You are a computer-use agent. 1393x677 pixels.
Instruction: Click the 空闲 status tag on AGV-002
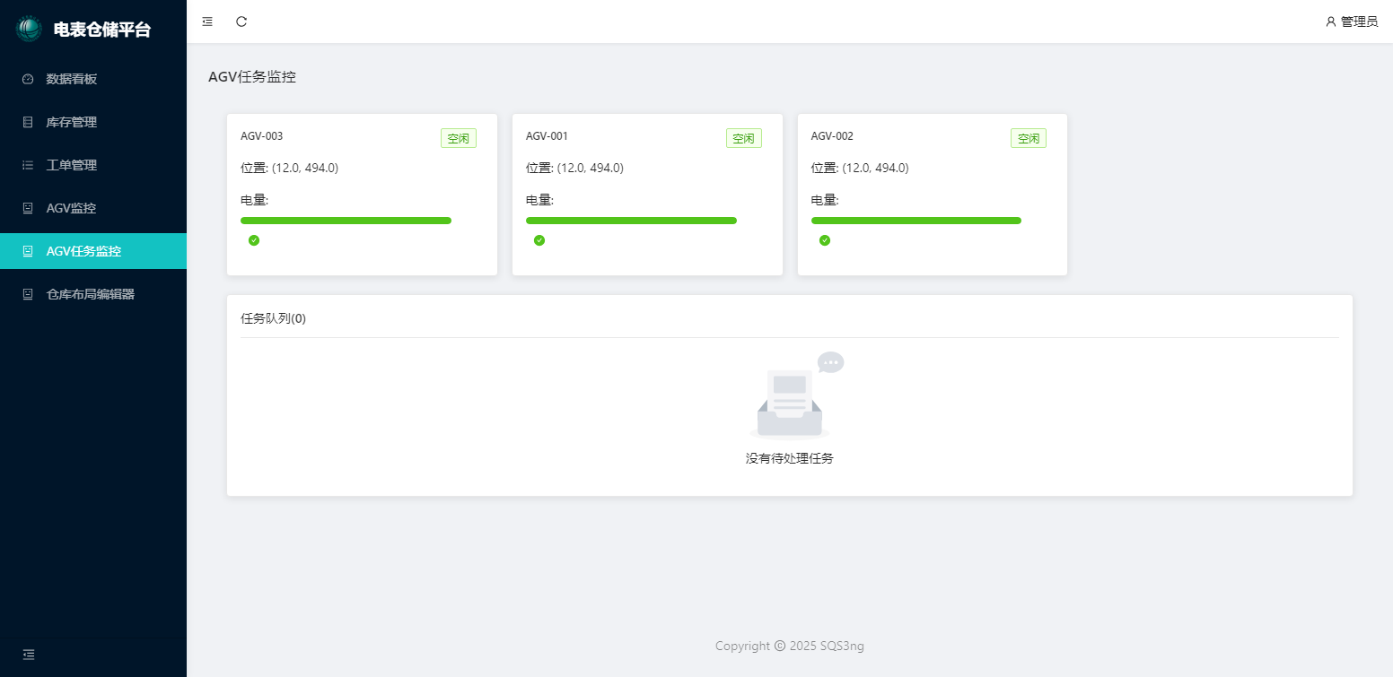tap(1029, 138)
